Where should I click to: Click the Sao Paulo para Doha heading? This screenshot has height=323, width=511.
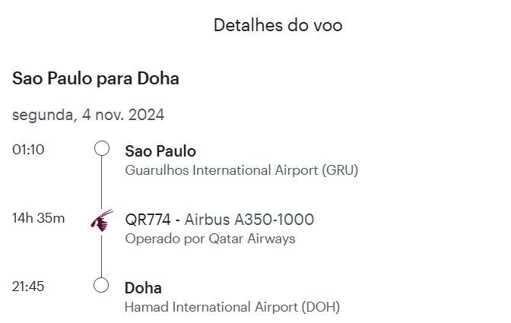(96, 78)
